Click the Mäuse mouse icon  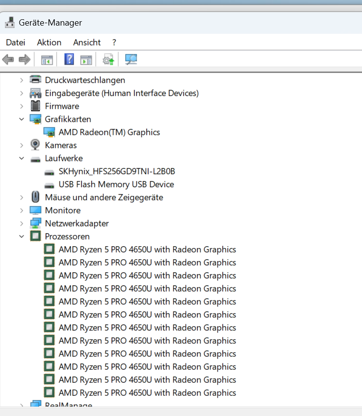point(35,197)
